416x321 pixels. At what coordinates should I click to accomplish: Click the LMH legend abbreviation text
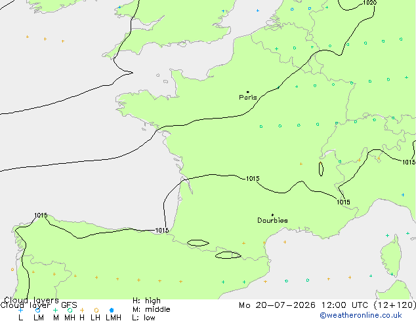pos(114,317)
